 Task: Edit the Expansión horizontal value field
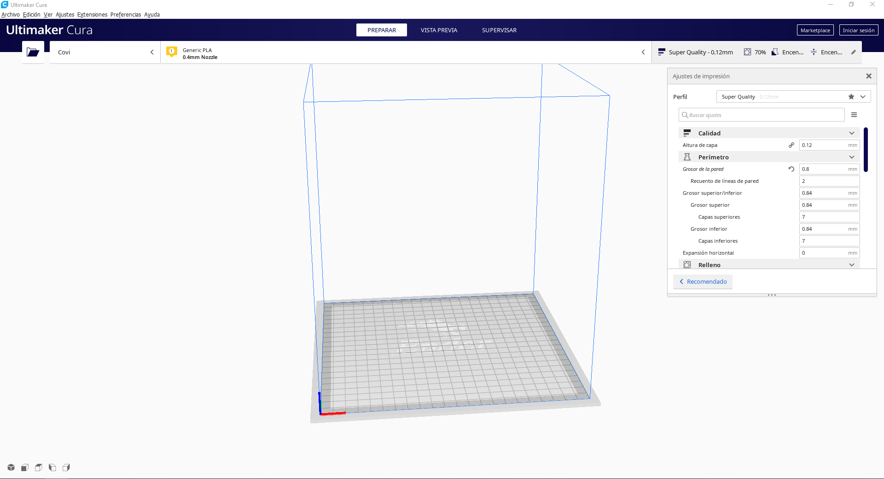coord(830,253)
